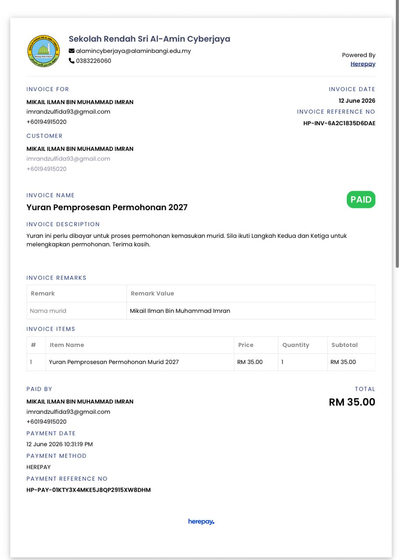Click the payment reference number HP-PAY-01KTY3X4MKE5J8QP2915XW8DHM
This screenshot has width=402, height=560.
pyautogui.click(x=88, y=490)
